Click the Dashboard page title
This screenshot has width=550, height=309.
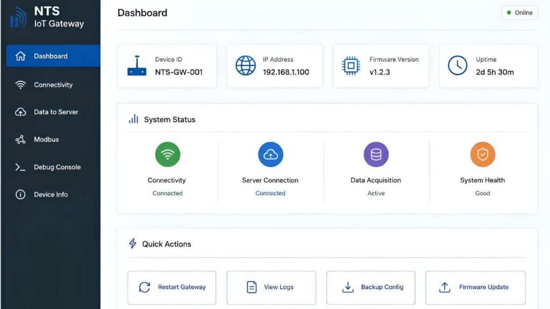click(142, 13)
